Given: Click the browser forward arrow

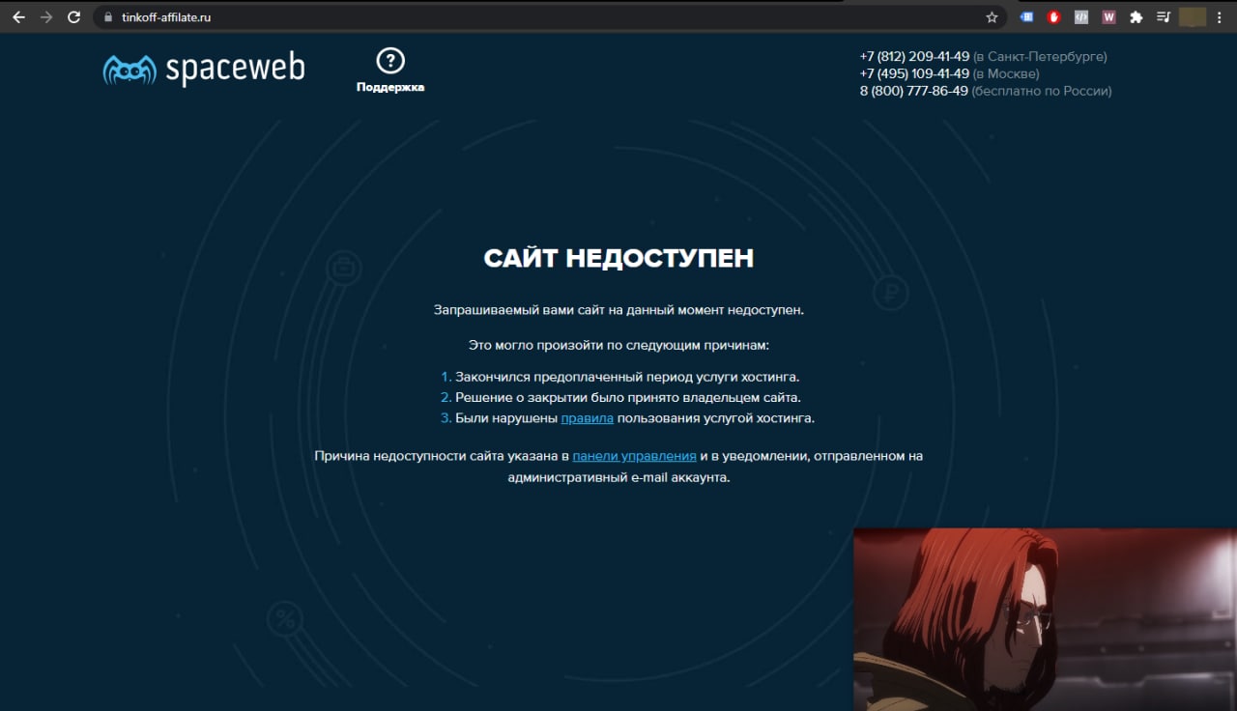Looking at the screenshot, I should (x=46, y=17).
